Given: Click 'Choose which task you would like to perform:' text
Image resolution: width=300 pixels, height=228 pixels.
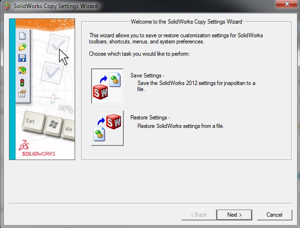Looking at the screenshot, I should coord(139,54).
